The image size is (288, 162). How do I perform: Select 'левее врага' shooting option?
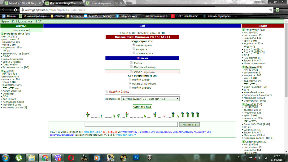pos(134,45)
